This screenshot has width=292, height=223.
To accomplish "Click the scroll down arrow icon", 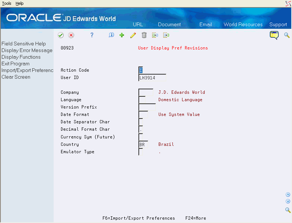I will point(288,201).
